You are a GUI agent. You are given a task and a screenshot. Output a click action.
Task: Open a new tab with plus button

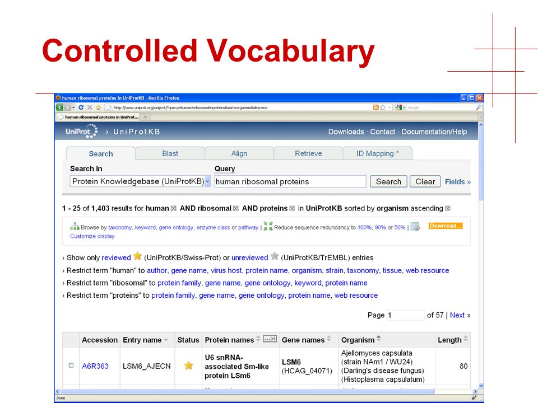tap(145, 117)
